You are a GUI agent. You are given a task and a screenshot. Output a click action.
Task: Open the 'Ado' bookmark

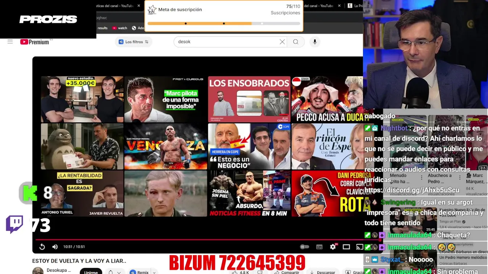[138, 28]
